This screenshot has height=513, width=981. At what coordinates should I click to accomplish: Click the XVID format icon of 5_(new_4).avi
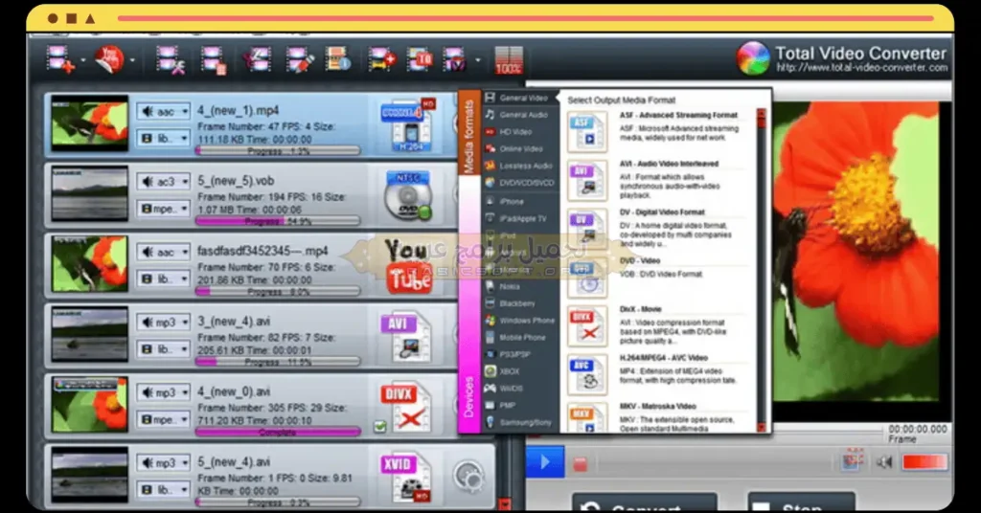coord(405,478)
